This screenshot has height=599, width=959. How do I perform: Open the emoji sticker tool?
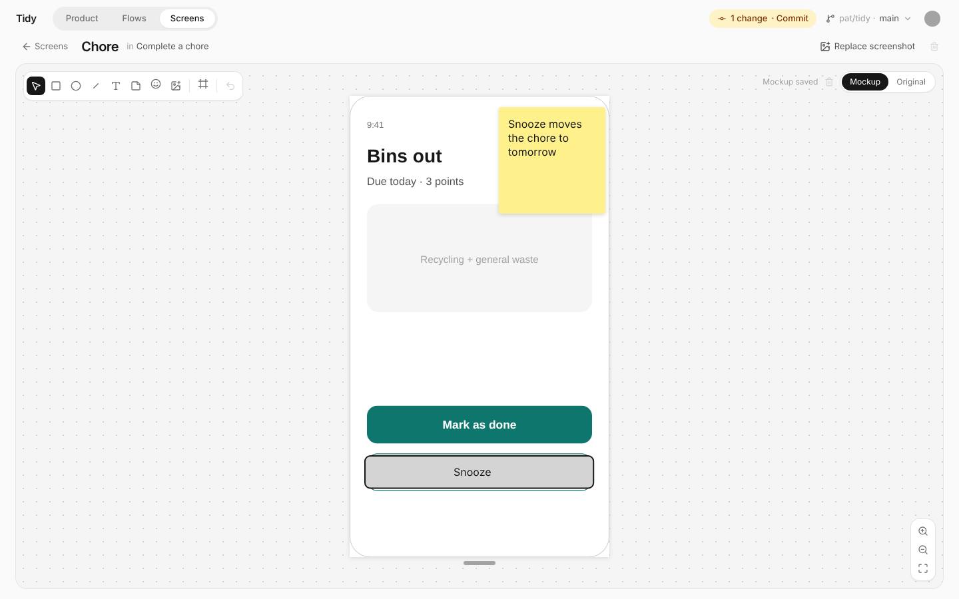156,85
